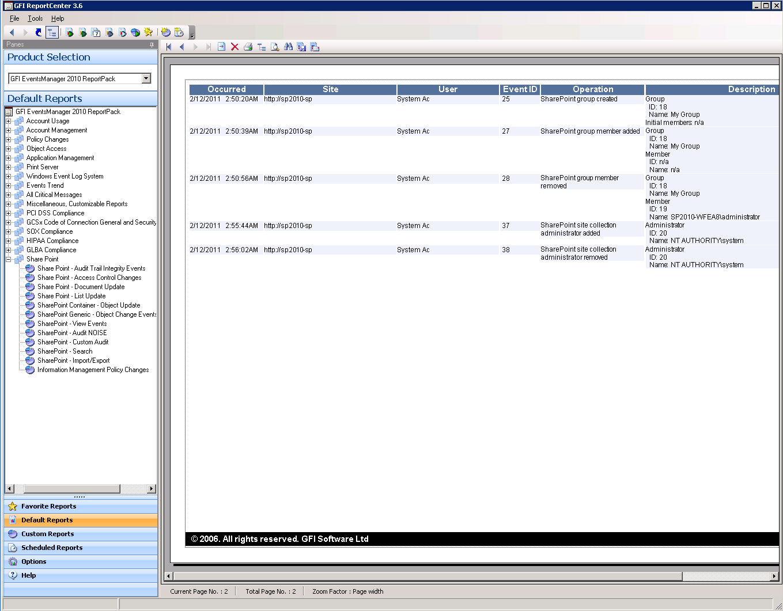The width and height of the screenshot is (783, 611).
Task: Click the export report disk icon
Action: [301, 47]
